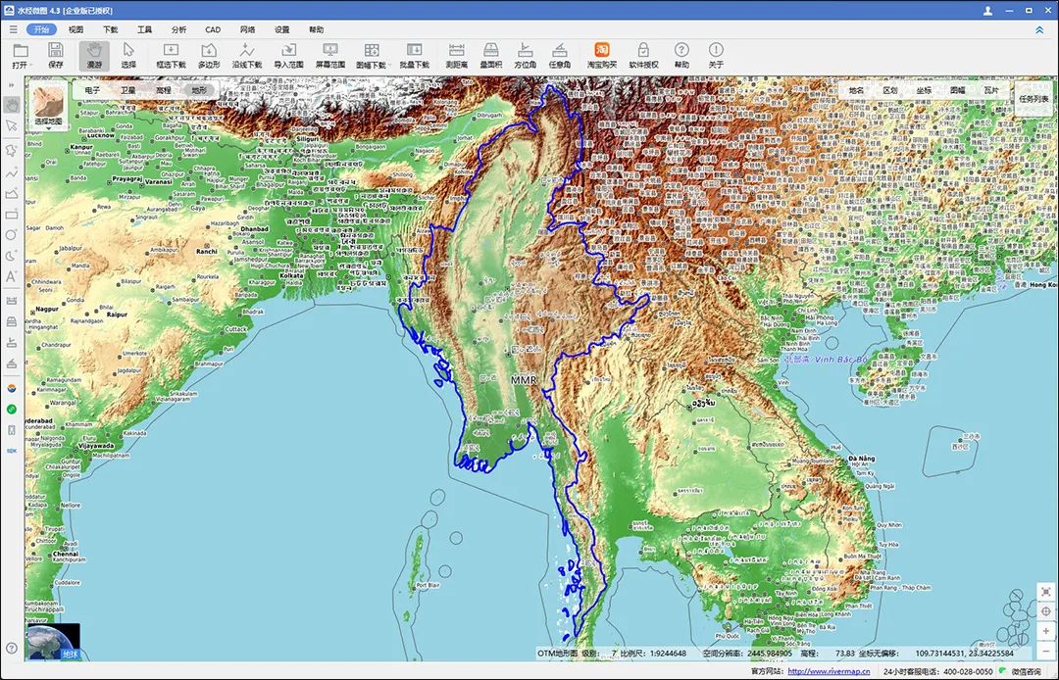Click the fullscreen extent button above zoom
Screen dimensions: 1059x680
pyautogui.click(x=1045, y=592)
